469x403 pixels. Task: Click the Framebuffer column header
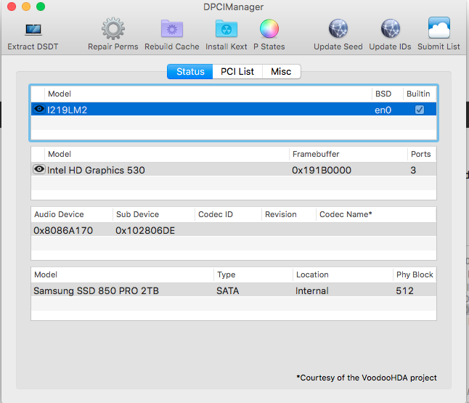pyautogui.click(x=316, y=154)
